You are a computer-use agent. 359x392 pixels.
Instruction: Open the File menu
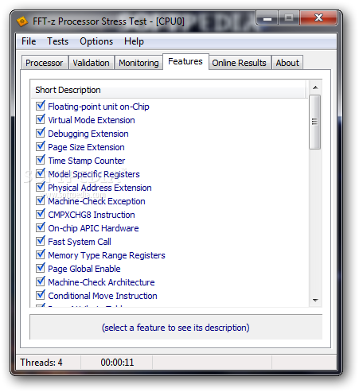[x=29, y=41]
